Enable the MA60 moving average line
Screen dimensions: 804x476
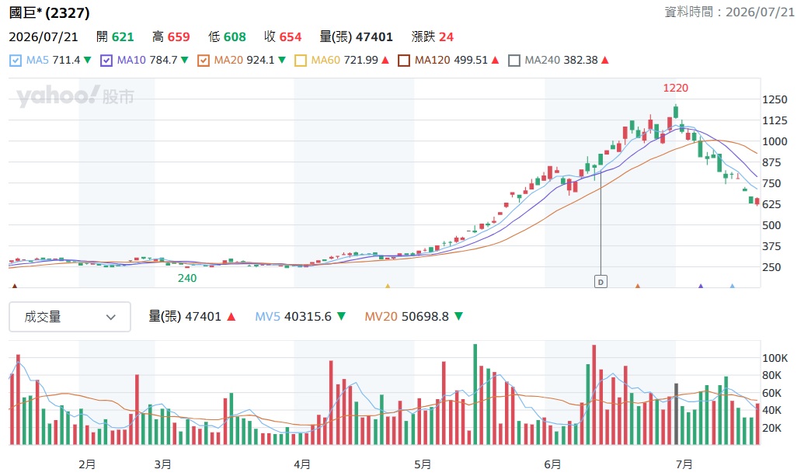(301, 61)
